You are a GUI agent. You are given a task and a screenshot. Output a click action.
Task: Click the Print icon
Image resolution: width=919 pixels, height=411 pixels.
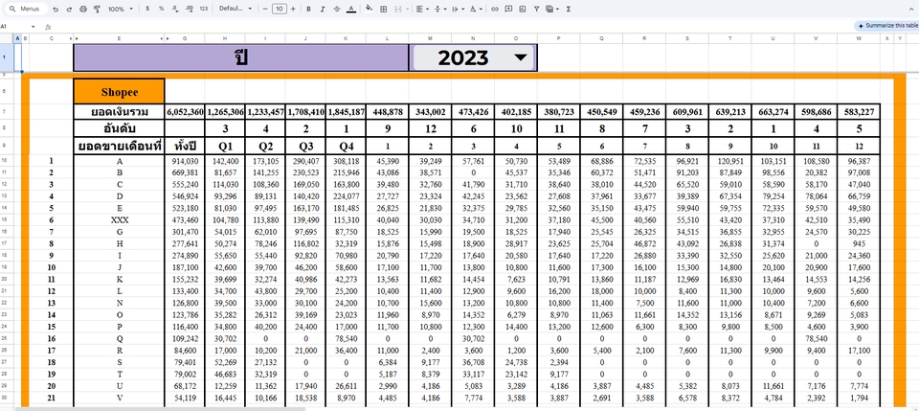(x=82, y=9)
